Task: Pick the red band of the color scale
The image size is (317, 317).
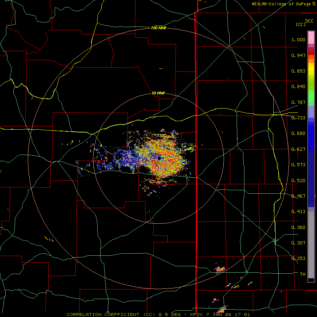Action: click(x=311, y=53)
